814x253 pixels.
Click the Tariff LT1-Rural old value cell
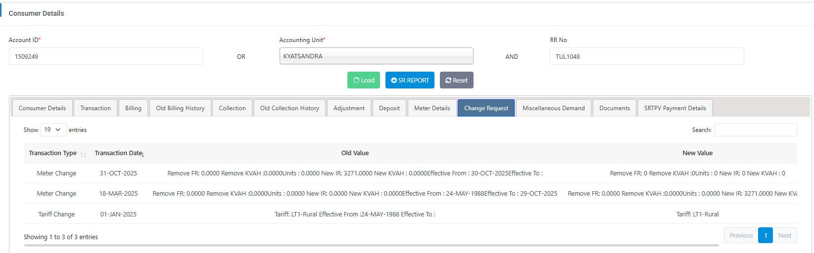pos(355,214)
